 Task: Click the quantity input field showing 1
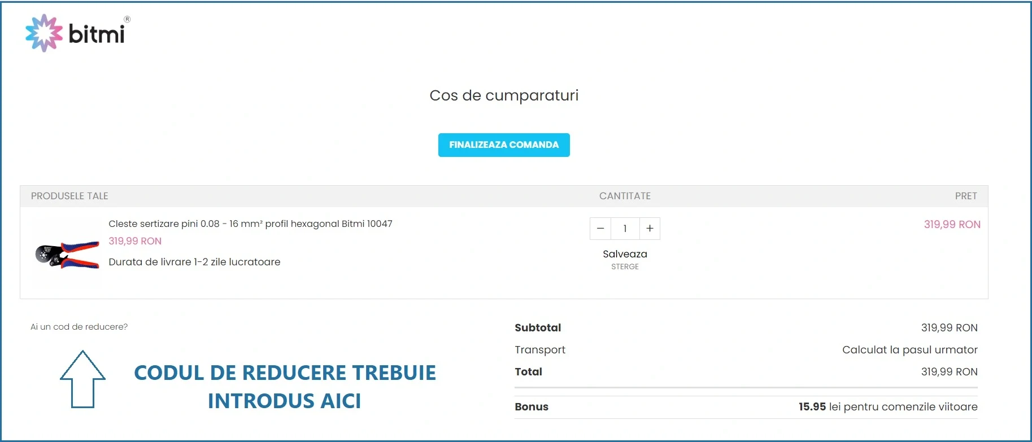625,229
